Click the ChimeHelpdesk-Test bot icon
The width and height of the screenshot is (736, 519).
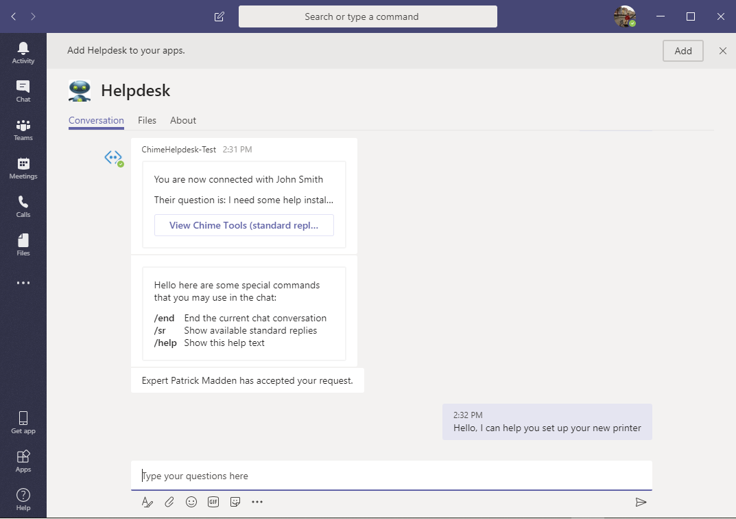coord(114,158)
